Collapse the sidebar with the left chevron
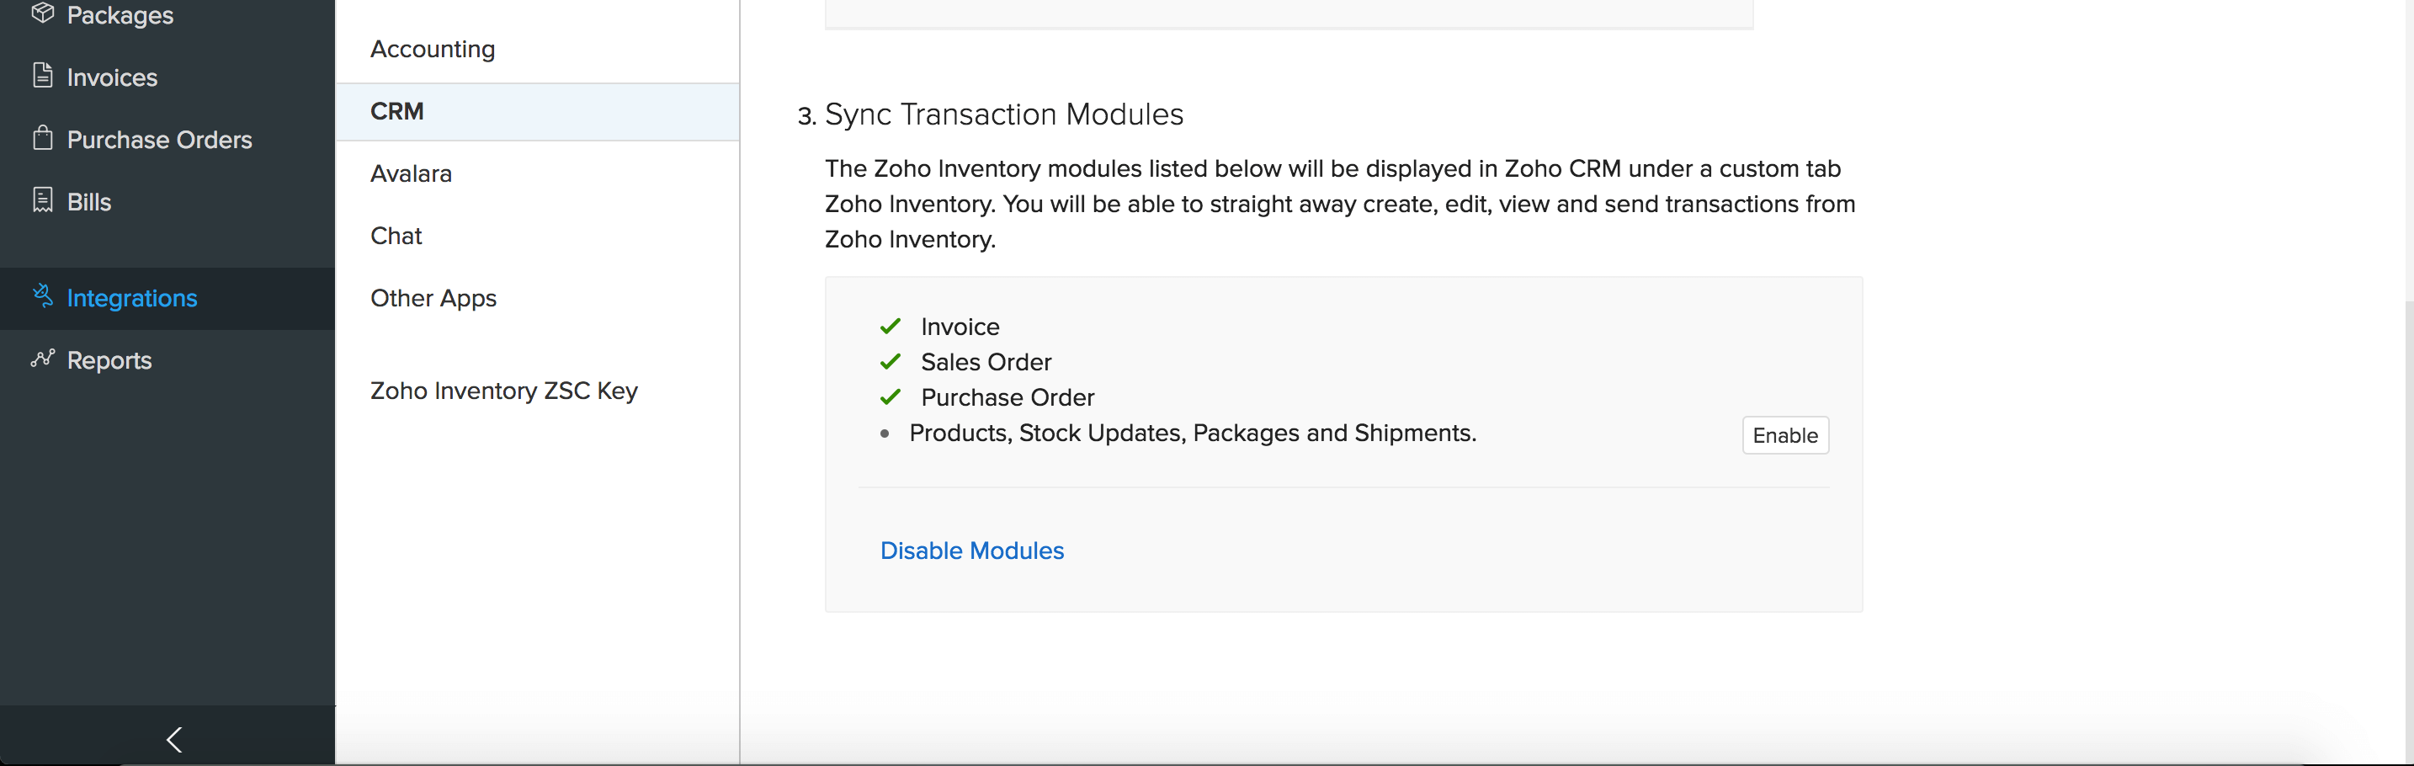This screenshot has width=2414, height=766. 174,739
